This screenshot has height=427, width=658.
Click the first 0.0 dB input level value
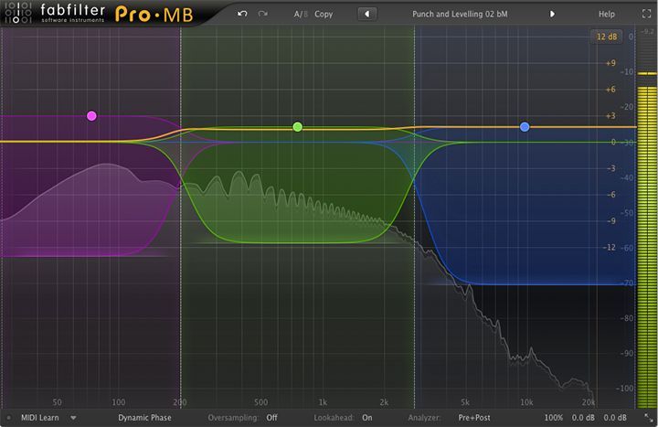583,418
